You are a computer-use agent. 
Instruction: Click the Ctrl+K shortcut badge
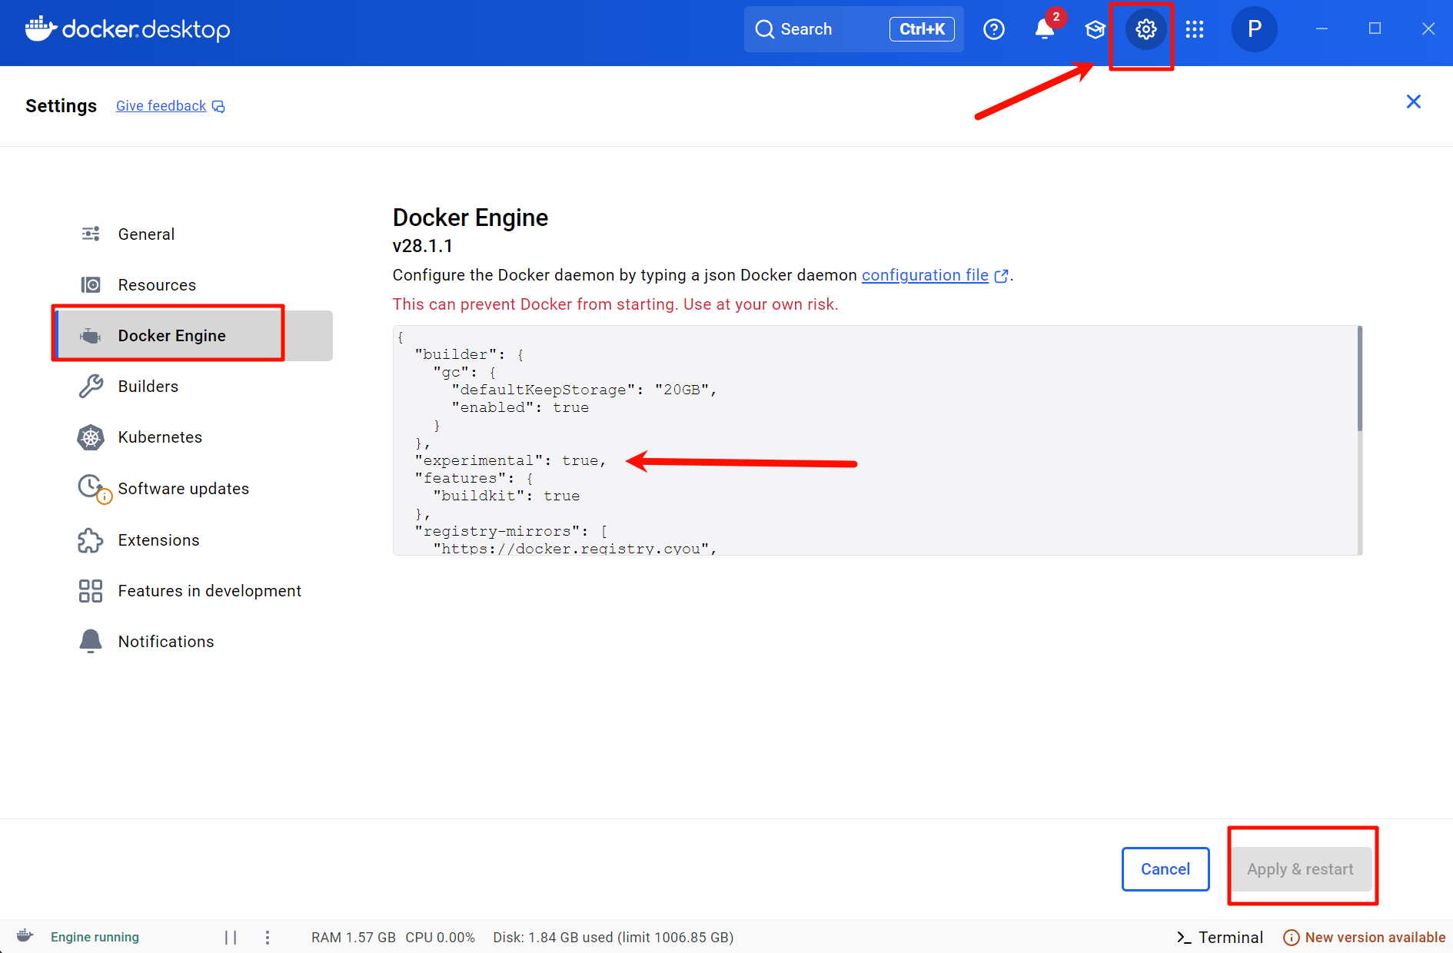click(922, 29)
